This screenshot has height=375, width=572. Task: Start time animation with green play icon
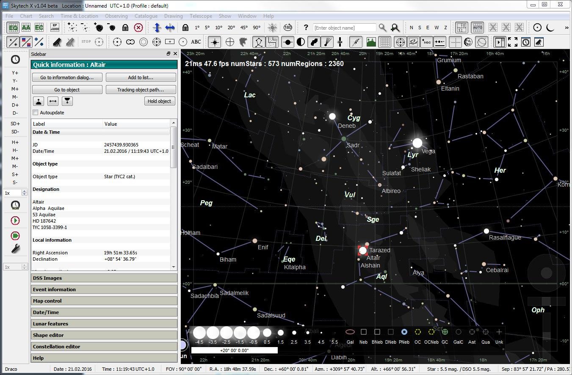click(15, 221)
